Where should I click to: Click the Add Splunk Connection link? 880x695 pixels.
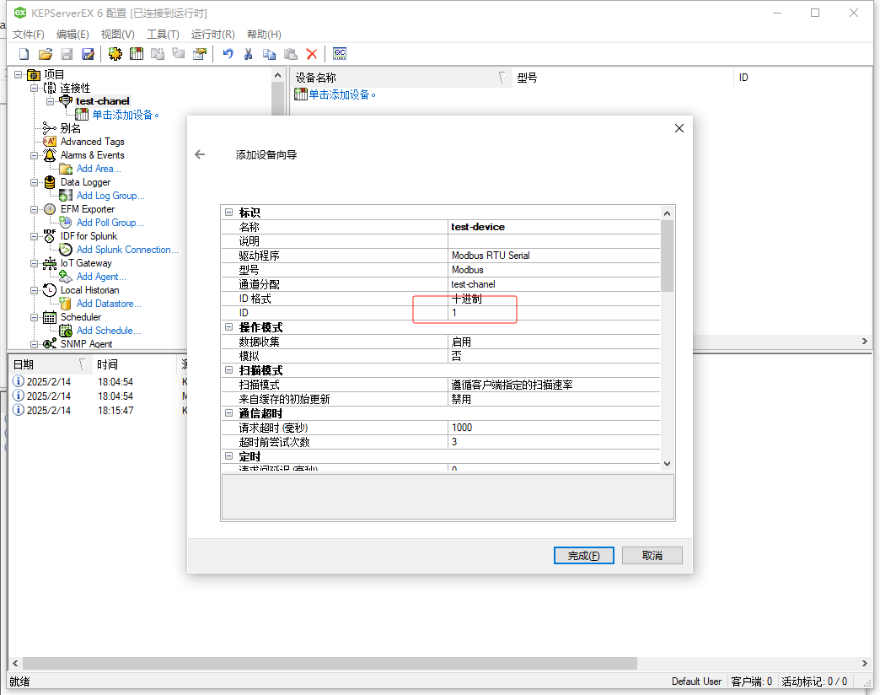127,250
